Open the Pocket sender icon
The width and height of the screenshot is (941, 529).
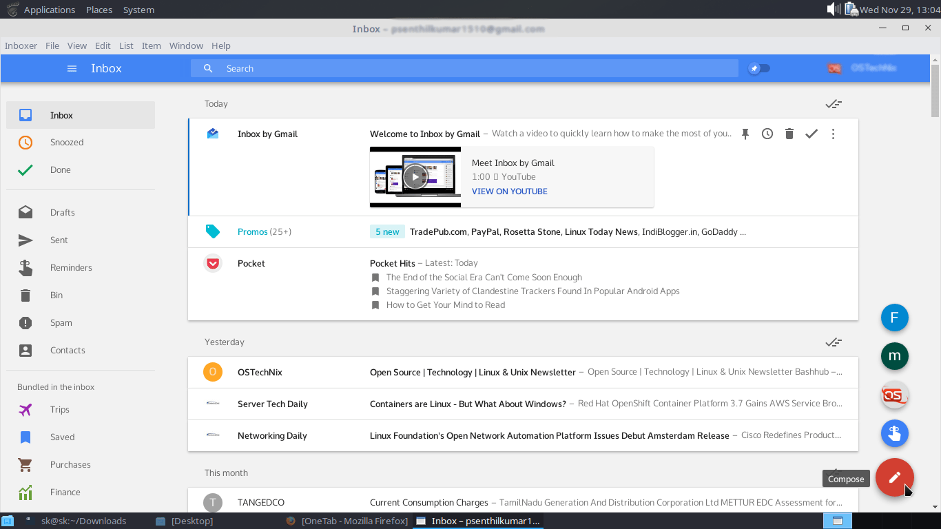pos(213,263)
